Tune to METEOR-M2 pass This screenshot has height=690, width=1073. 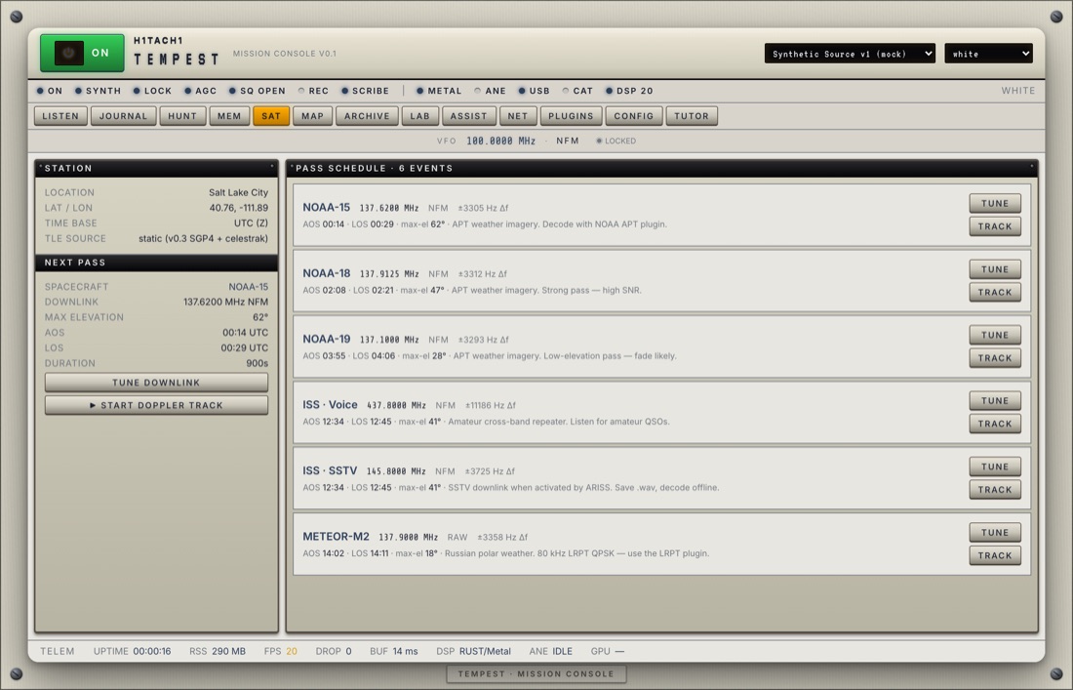995,533
